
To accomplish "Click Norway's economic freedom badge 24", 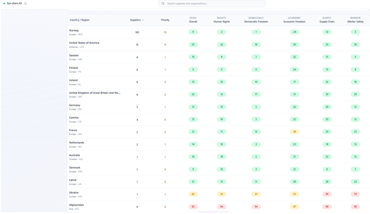I will [x=294, y=32].
